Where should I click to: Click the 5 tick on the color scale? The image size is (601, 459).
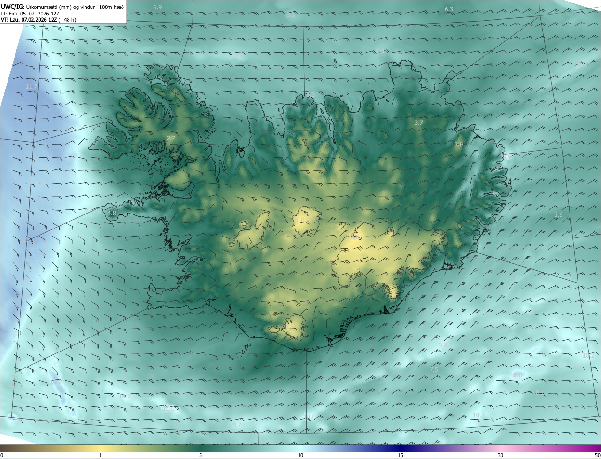click(200, 455)
